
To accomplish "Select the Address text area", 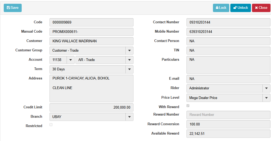I will click(91, 88).
